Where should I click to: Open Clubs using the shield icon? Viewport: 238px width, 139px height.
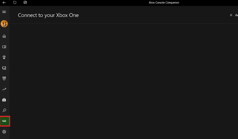click(x=4, y=79)
